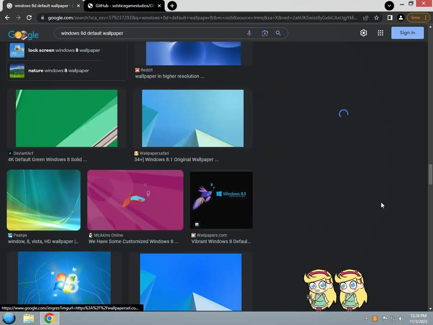Open a new browser tab
The height and width of the screenshot is (325, 433).
pyautogui.click(x=172, y=6)
